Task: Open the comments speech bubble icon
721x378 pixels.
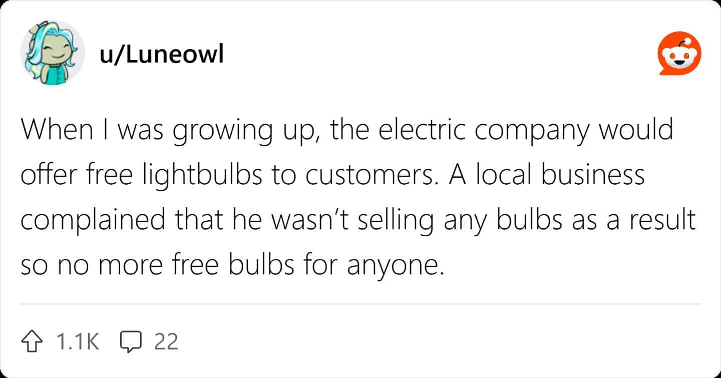Action: coord(131,342)
